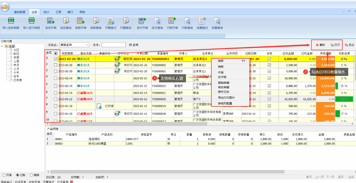Open 收票登记 from the ribbon
This screenshot has width=356, height=183.
tap(202, 21)
